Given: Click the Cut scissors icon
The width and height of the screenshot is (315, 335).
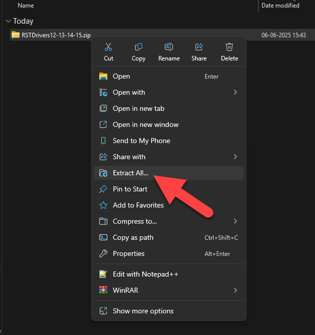Looking at the screenshot, I should 108,47.
